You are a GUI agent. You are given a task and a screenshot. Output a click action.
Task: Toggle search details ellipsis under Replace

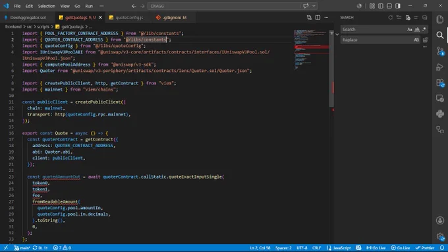425,47
